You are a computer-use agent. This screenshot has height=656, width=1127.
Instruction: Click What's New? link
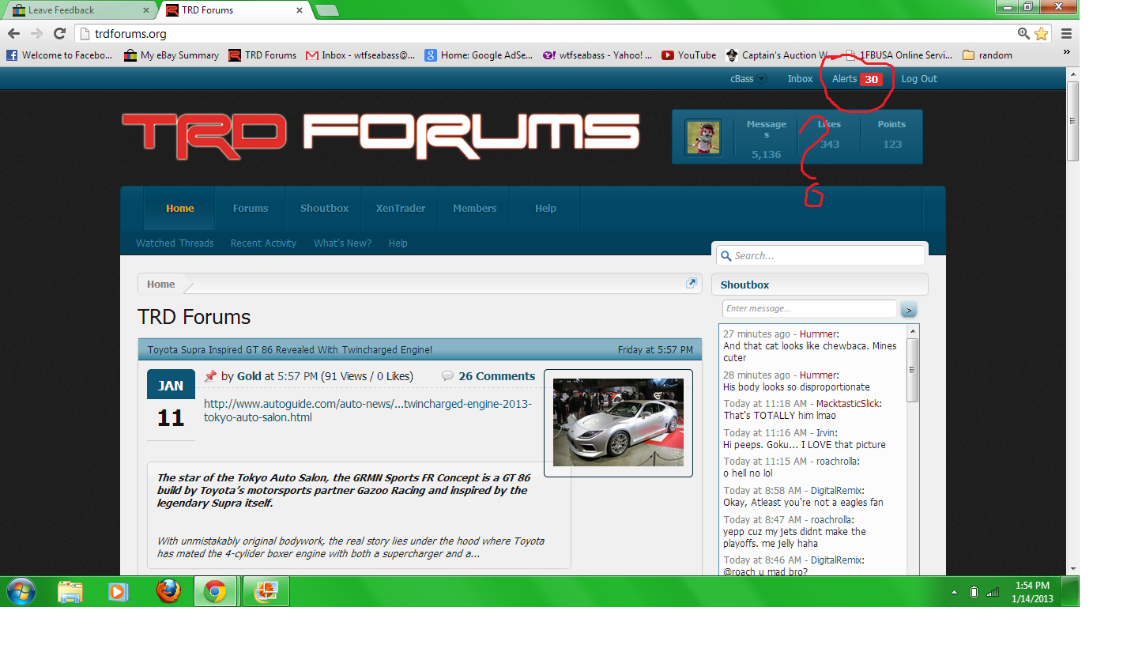coord(342,243)
